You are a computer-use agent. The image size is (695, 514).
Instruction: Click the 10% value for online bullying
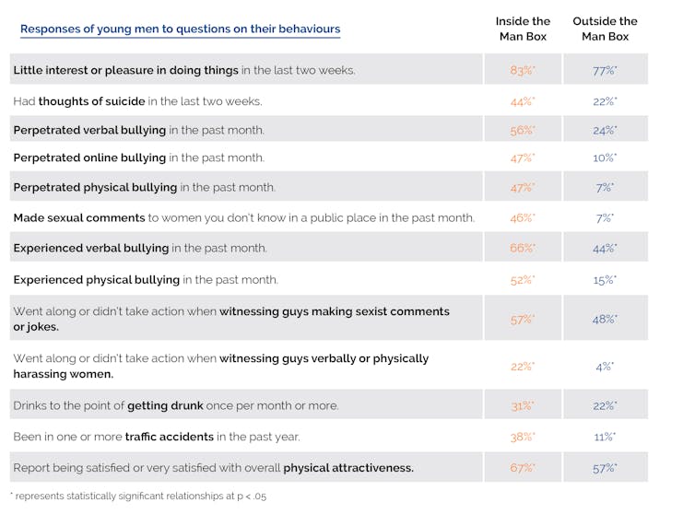point(605,158)
